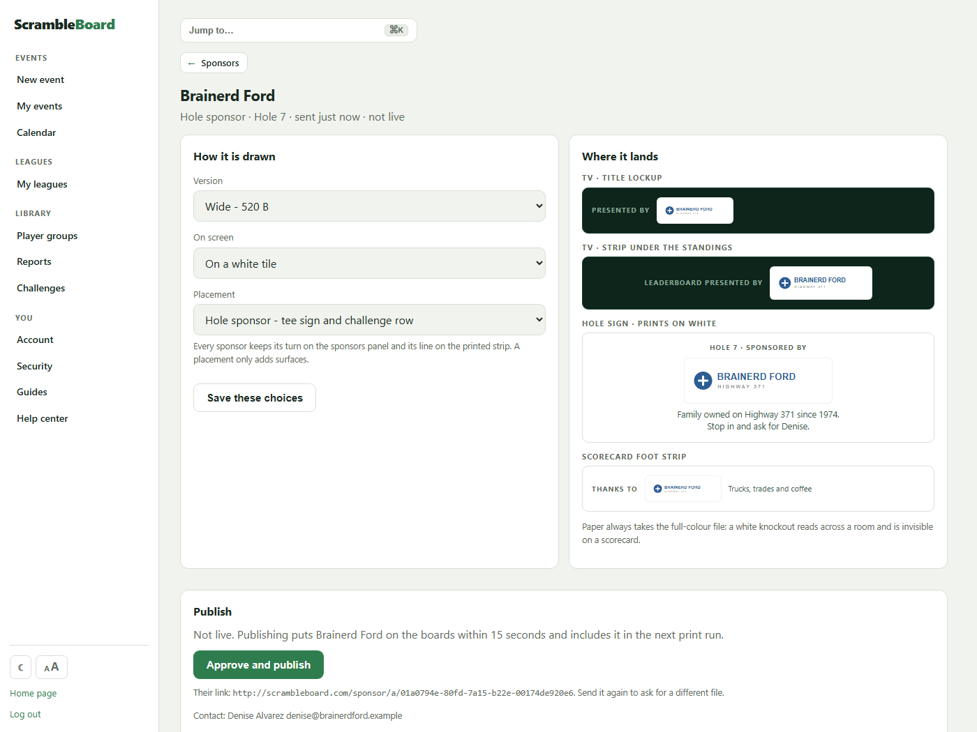Open Account in sidebar
977x732 pixels.
[x=35, y=340]
